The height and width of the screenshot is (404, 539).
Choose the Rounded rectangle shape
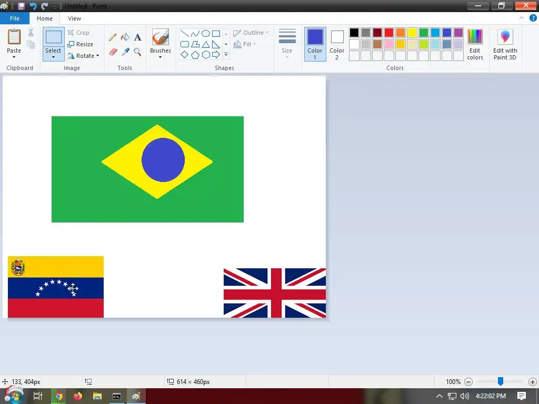tap(185, 44)
